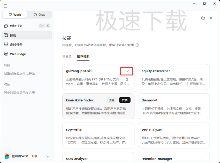Open the seo-analyzer skill card
Image resolution: width=220 pixels, height=163 pixels.
pyautogui.click(x=174, y=135)
